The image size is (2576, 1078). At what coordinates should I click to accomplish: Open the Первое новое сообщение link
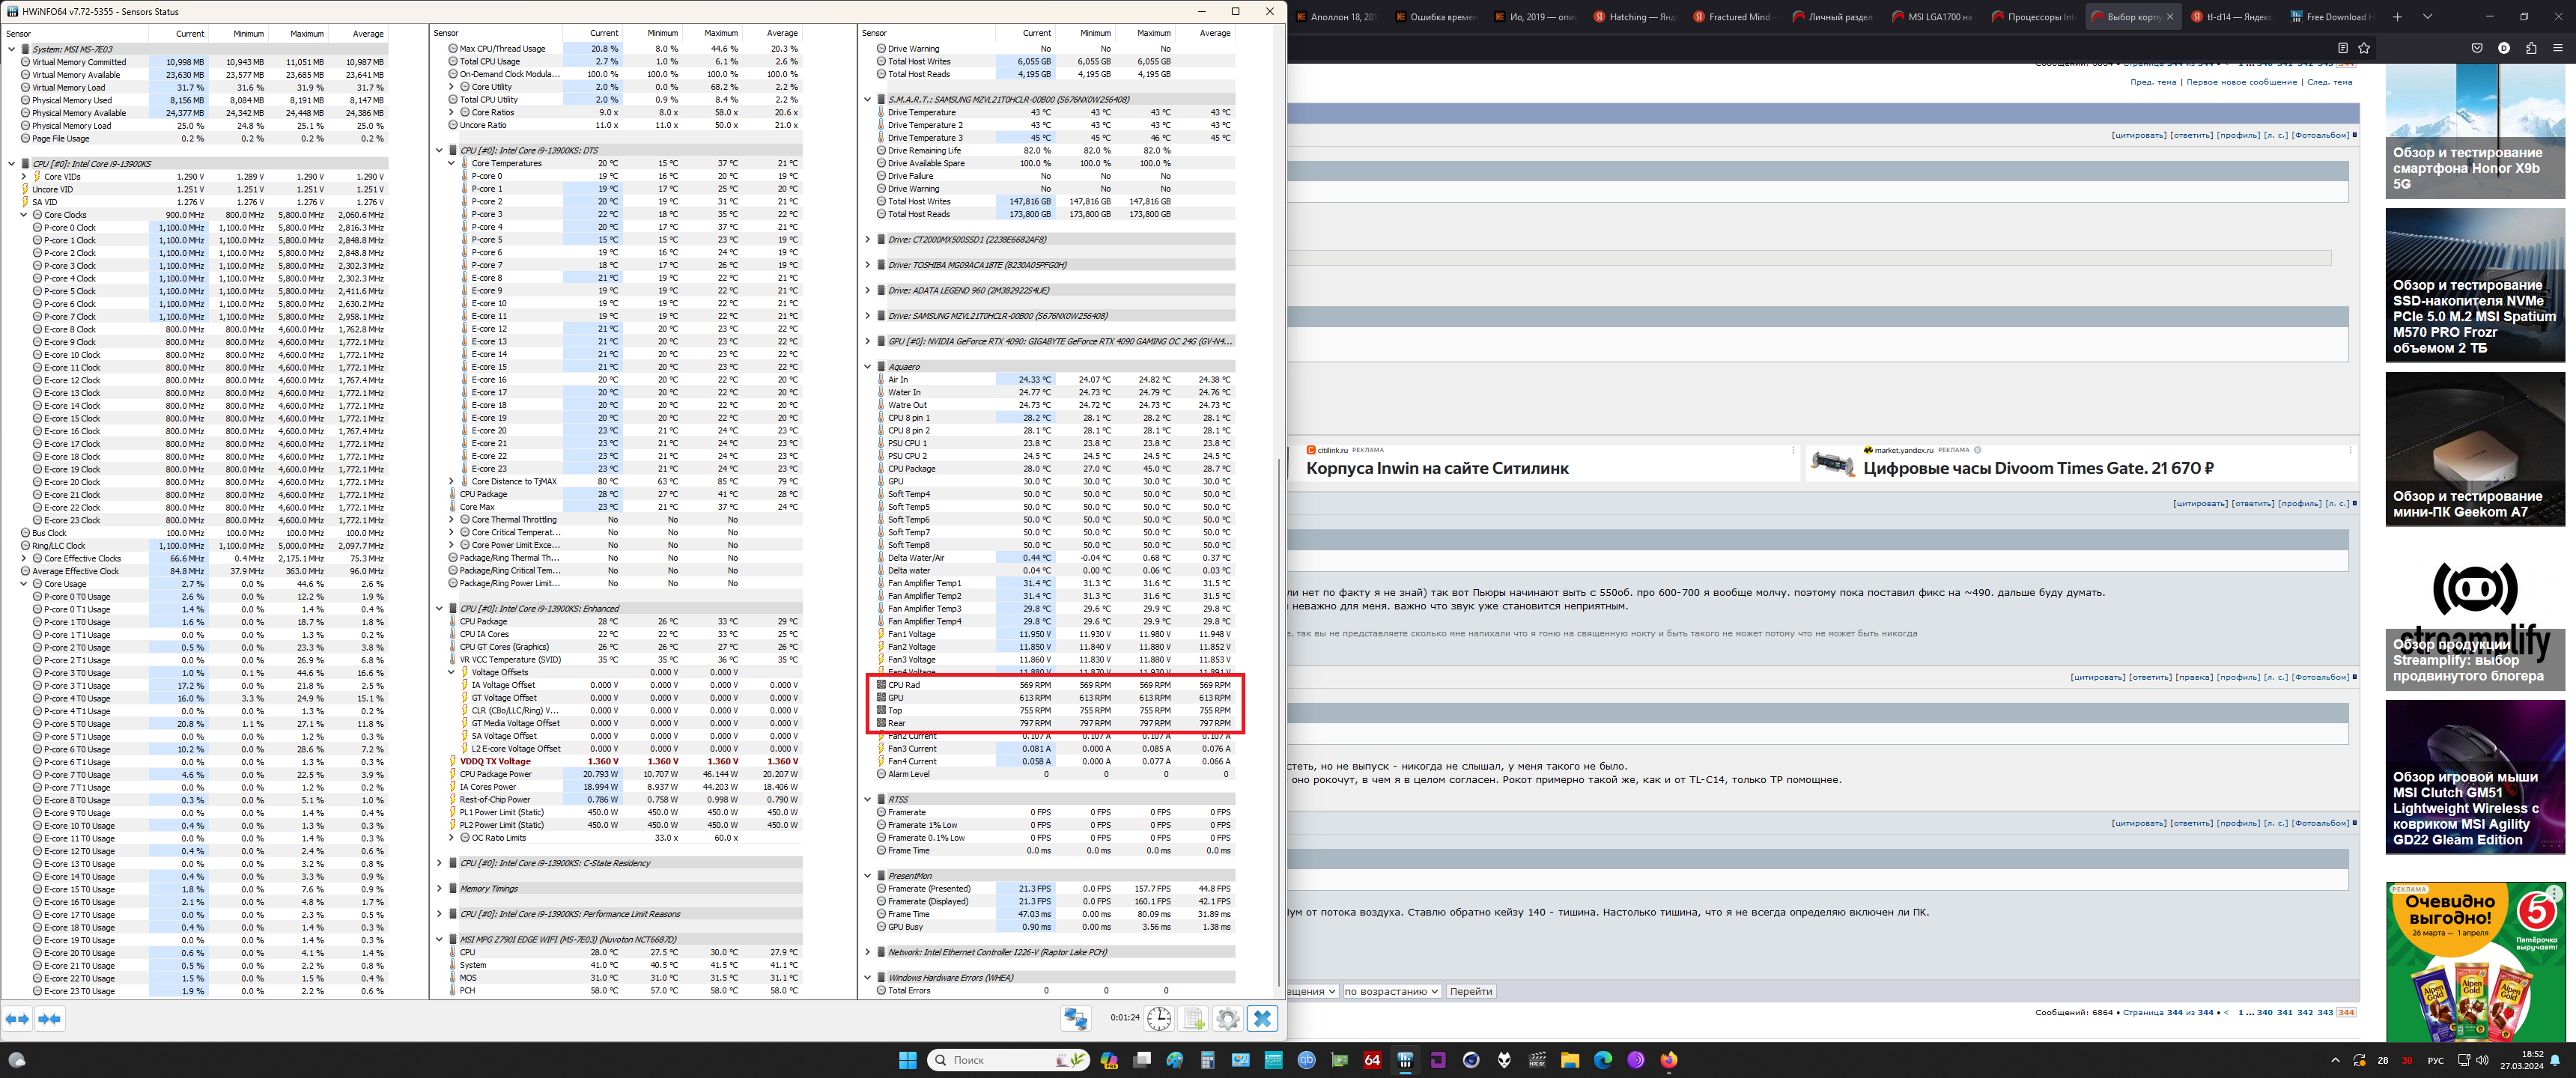(x=2241, y=82)
